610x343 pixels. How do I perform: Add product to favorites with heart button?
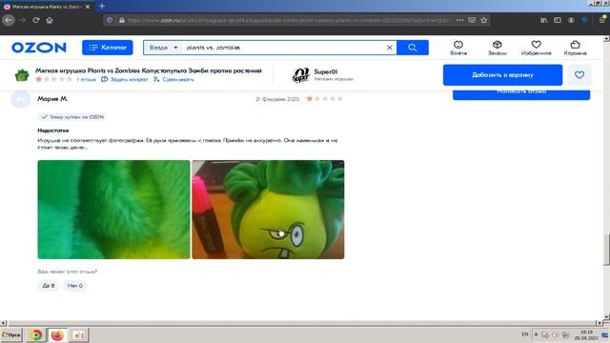pos(579,74)
